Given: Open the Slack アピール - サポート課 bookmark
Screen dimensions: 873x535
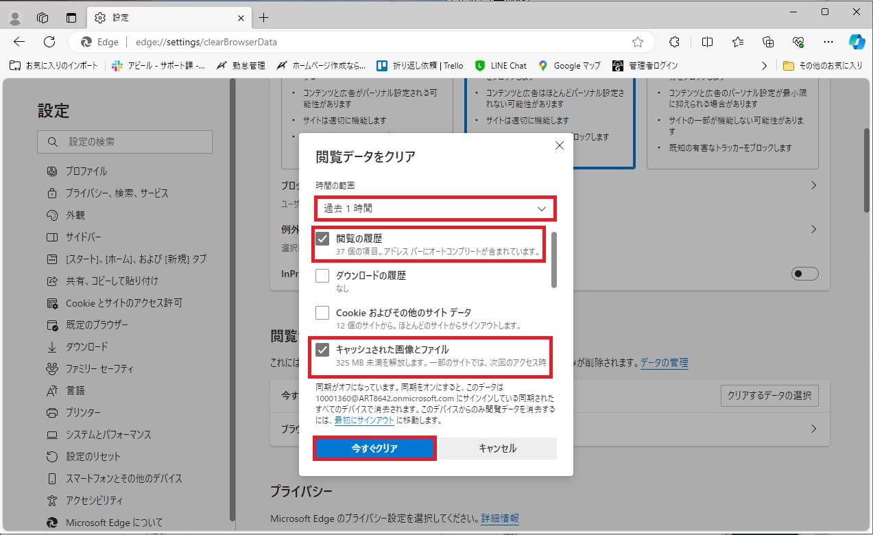Looking at the screenshot, I should [158, 66].
